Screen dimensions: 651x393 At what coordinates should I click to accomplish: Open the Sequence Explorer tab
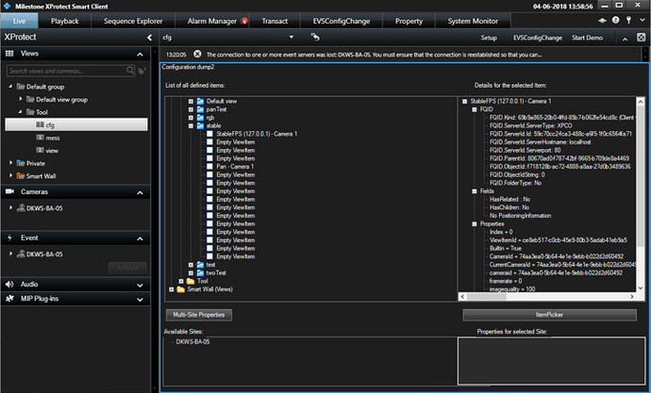click(133, 21)
